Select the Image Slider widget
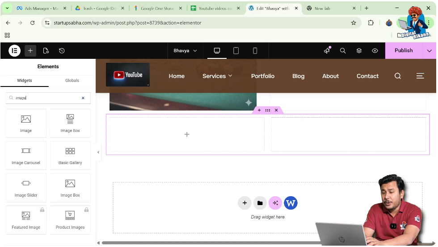 (x=26, y=188)
